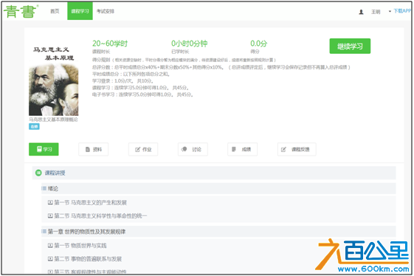Click video icon beside 事物的普遍联系与发展
This screenshot has width=414, height=276.
(50, 259)
